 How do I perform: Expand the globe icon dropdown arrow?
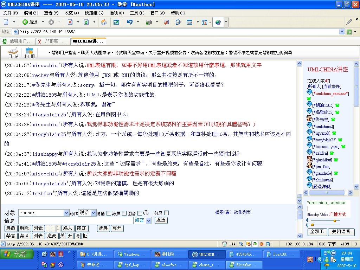pyautogui.click(x=226, y=22)
